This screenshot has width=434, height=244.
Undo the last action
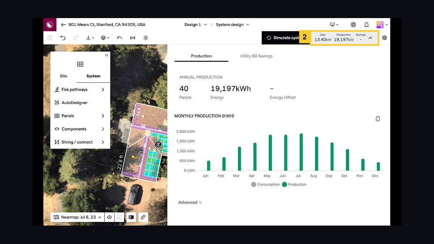[x=63, y=38]
